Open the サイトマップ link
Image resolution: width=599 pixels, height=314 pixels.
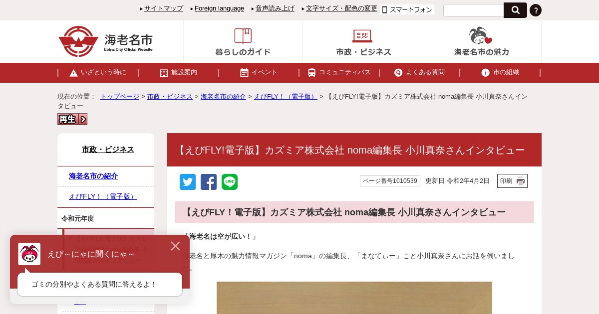point(164,8)
